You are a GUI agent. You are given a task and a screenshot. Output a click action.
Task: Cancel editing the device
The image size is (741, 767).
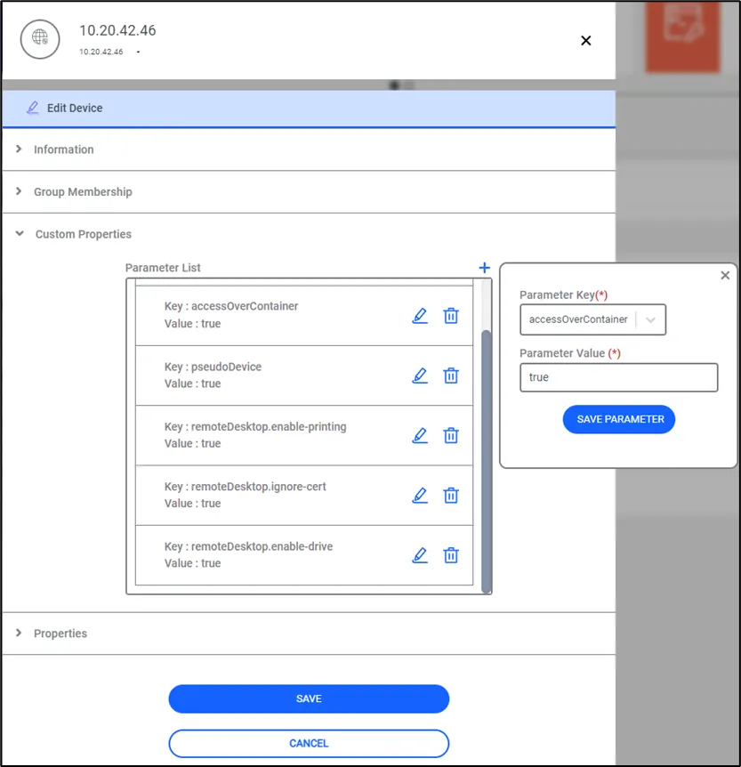(x=309, y=744)
